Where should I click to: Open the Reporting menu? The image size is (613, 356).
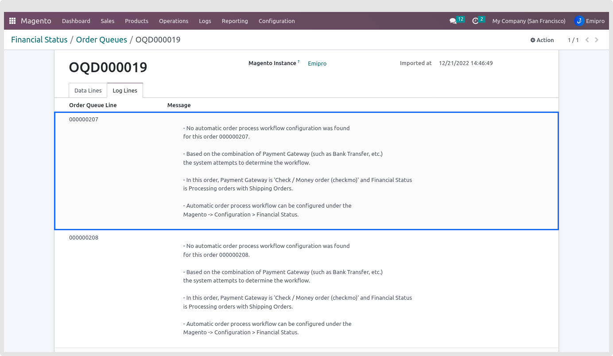point(235,21)
